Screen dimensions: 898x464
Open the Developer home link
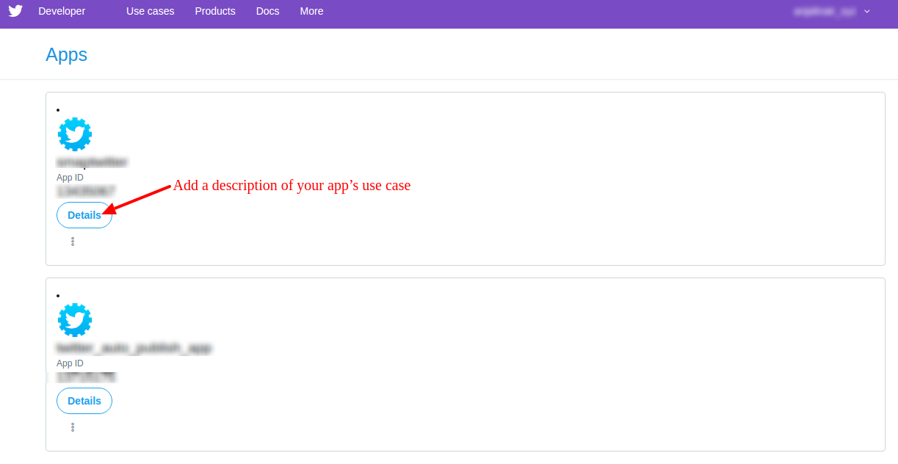pyautogui.click(x=62, y=11)
